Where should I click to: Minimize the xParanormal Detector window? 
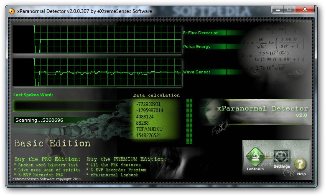278,10
